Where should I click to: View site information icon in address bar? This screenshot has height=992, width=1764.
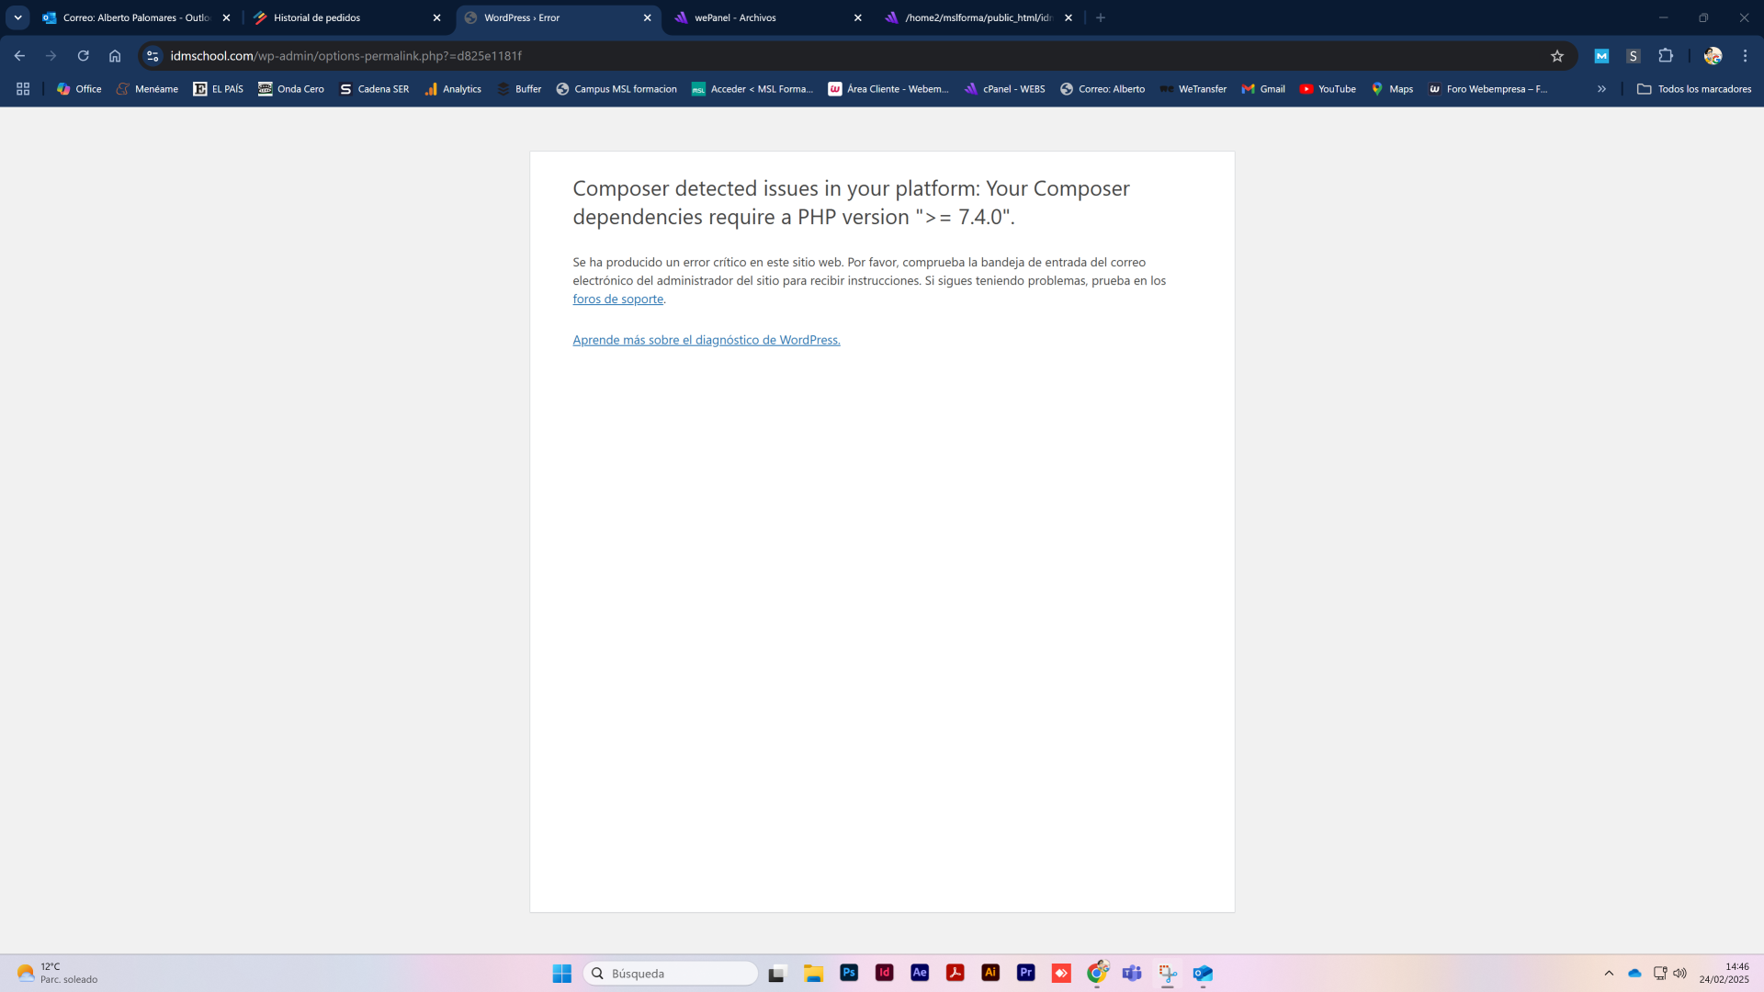(x=153, y=56)
